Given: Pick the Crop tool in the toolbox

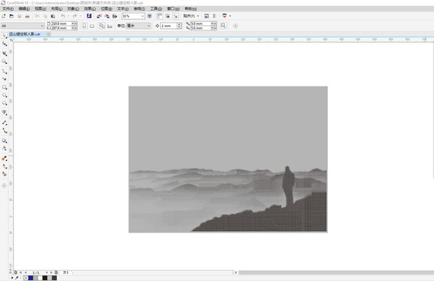Looking at the screenshot, I should [5, 53].
